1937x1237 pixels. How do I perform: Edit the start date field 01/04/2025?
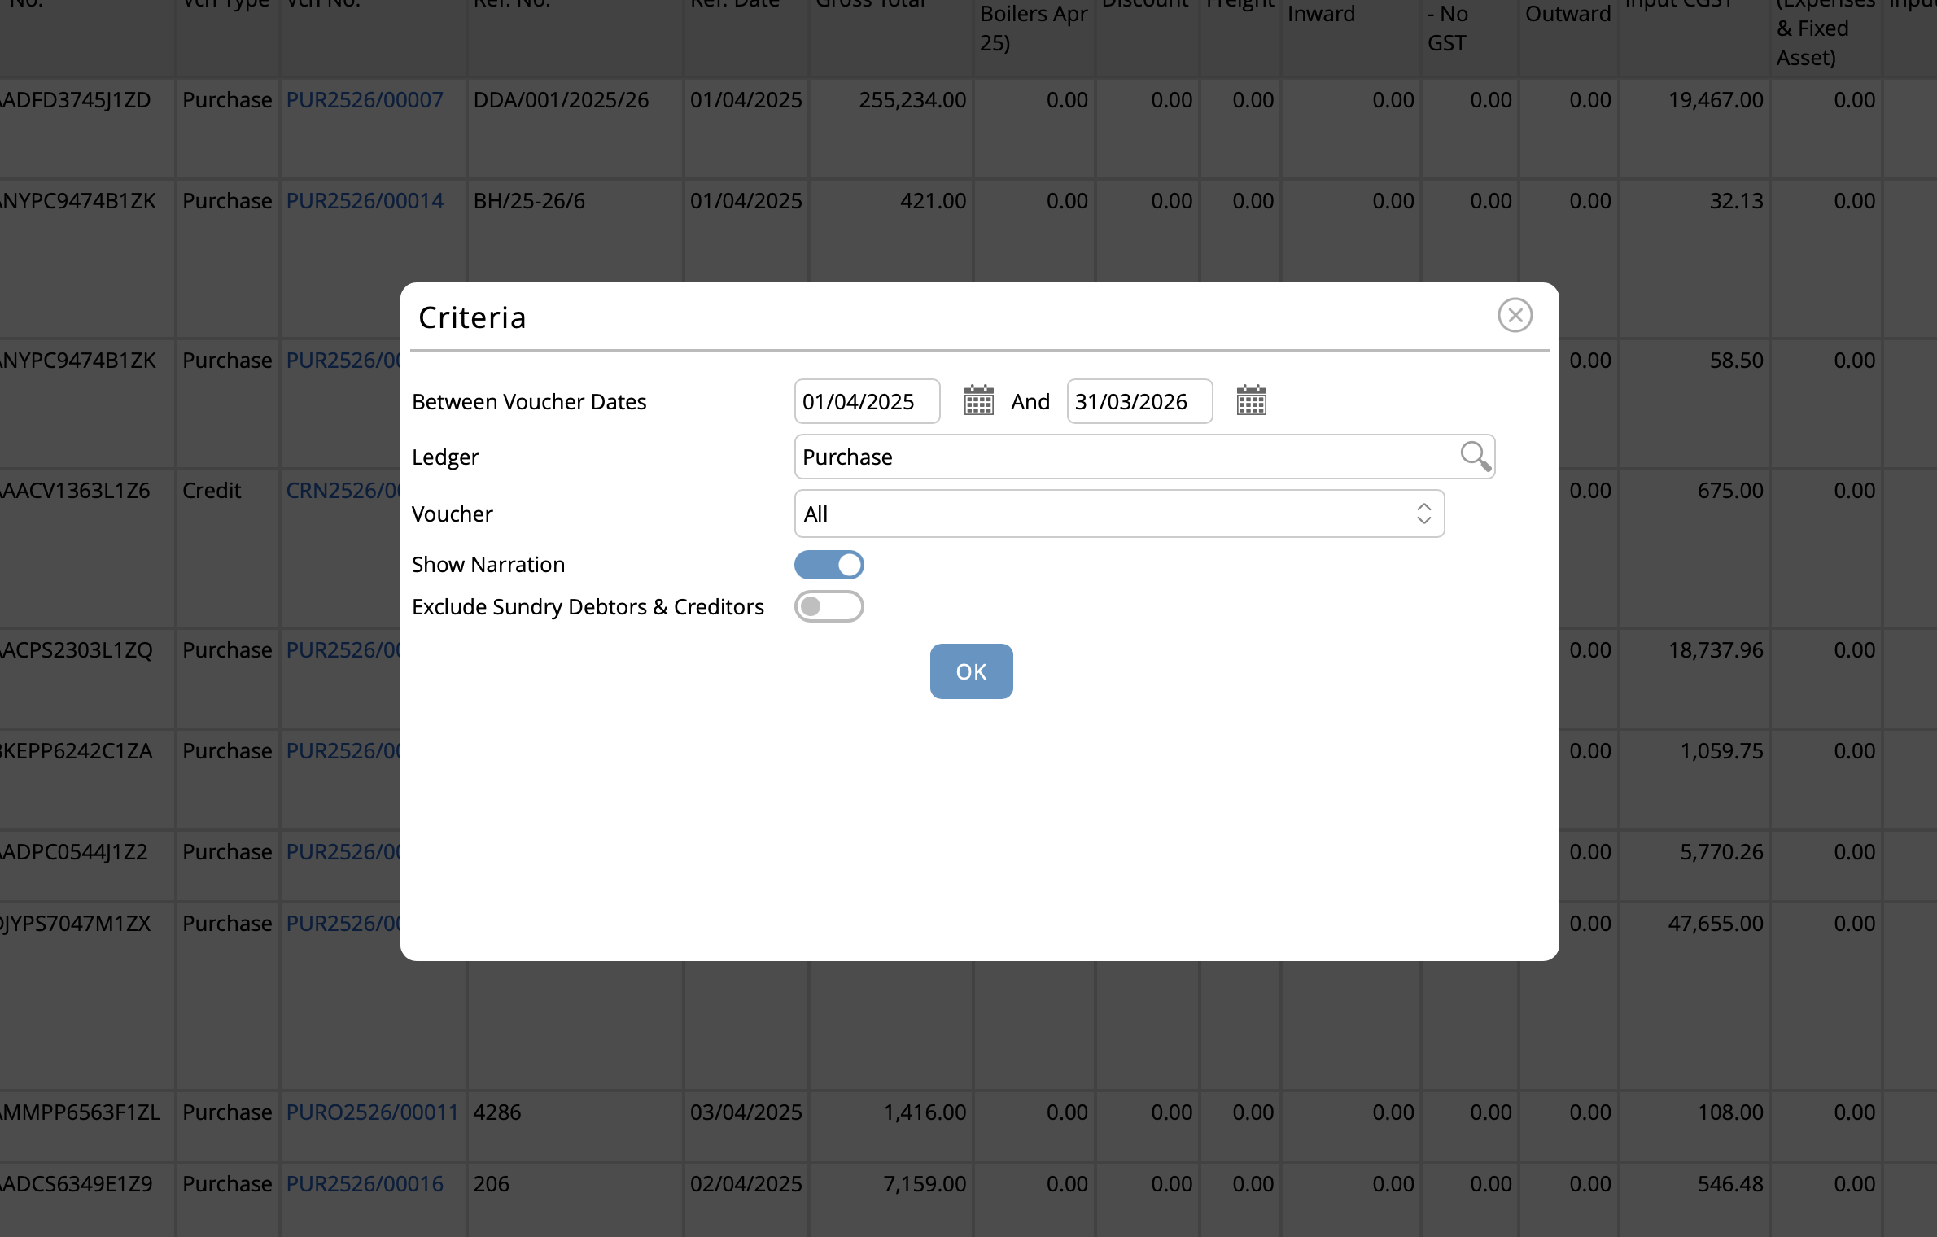click(867, 401)
